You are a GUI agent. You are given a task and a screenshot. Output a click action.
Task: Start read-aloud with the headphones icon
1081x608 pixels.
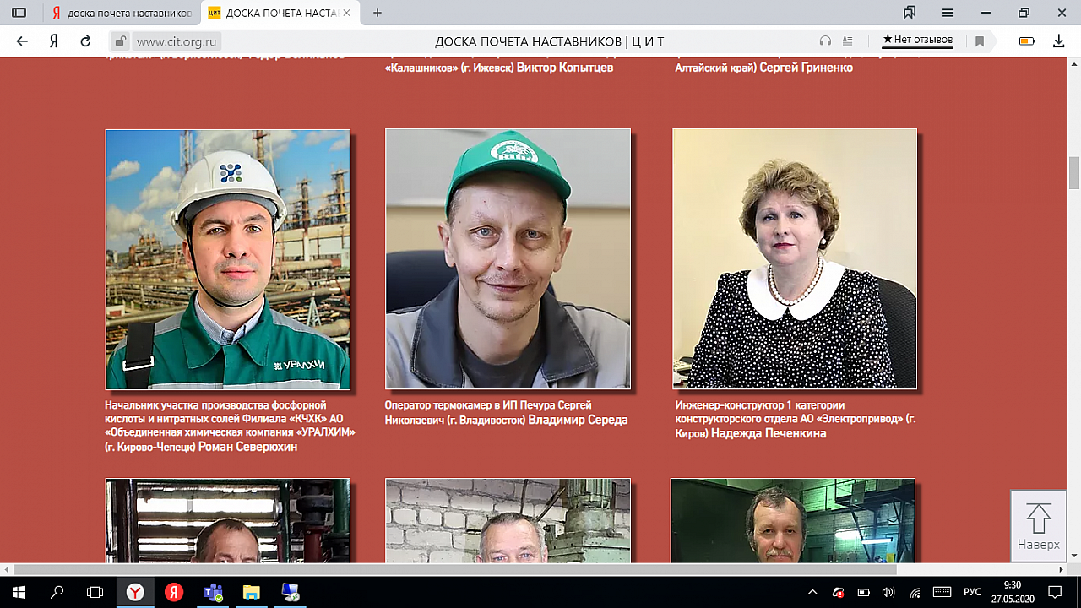825,41
